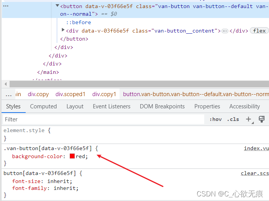Open the Event Listeners tab
The image size is (269, 201).
click(112, 106)
